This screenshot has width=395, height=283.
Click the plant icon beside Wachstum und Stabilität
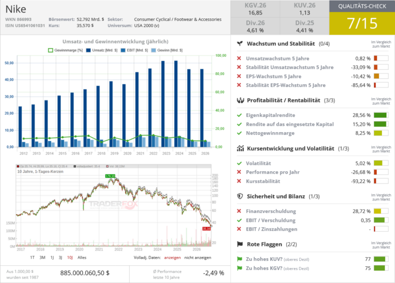click(240, 44)
